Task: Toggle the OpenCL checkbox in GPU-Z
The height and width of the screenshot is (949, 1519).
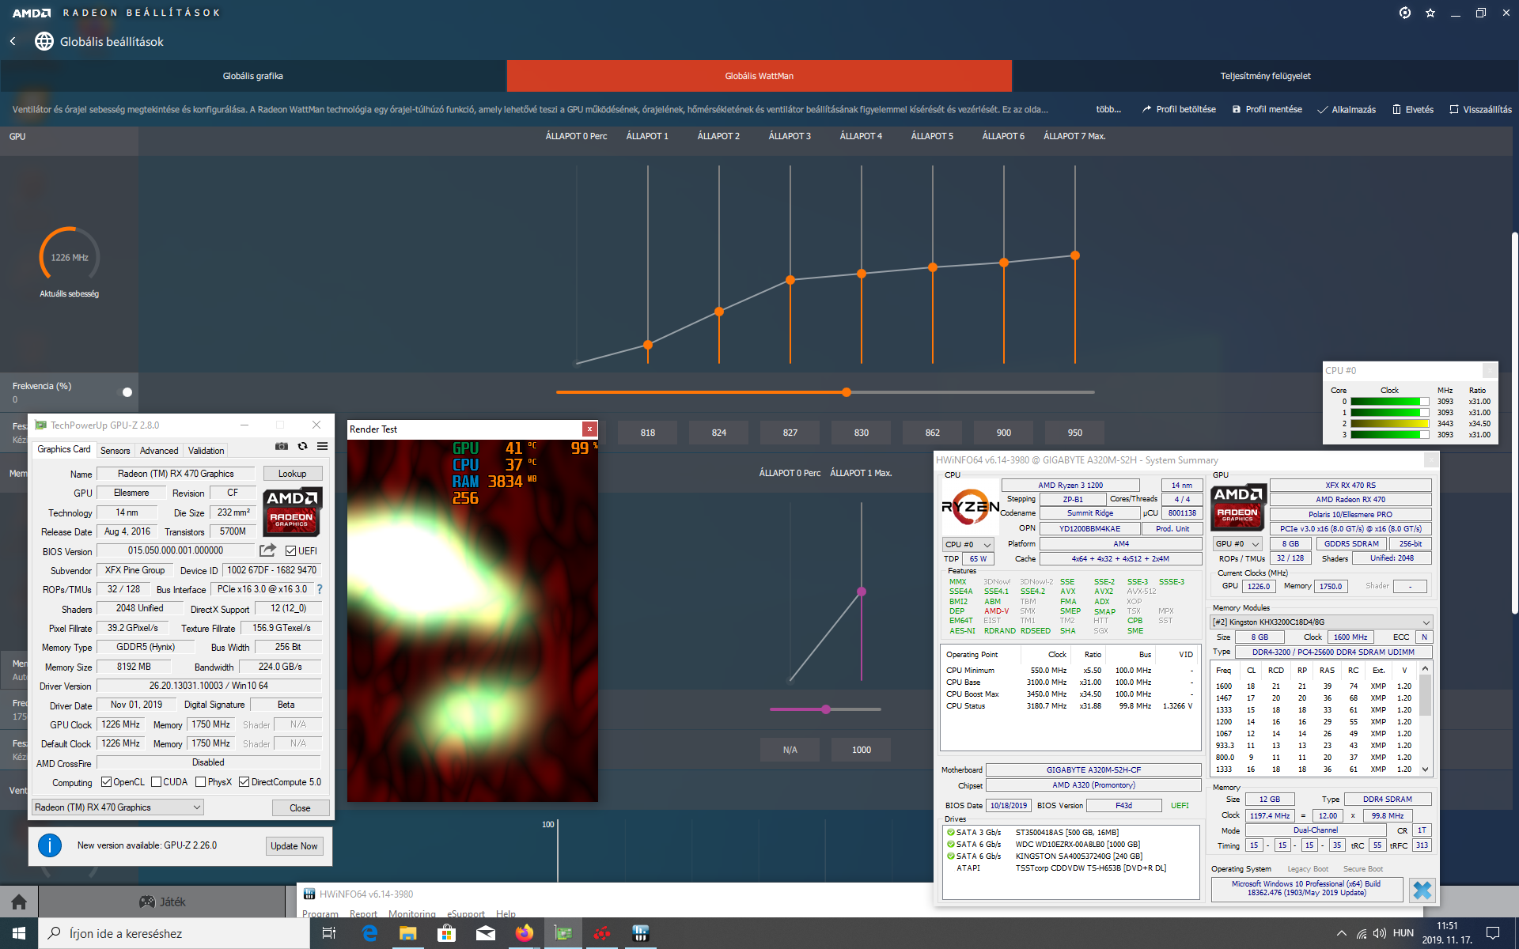Action: coord(107,782)
